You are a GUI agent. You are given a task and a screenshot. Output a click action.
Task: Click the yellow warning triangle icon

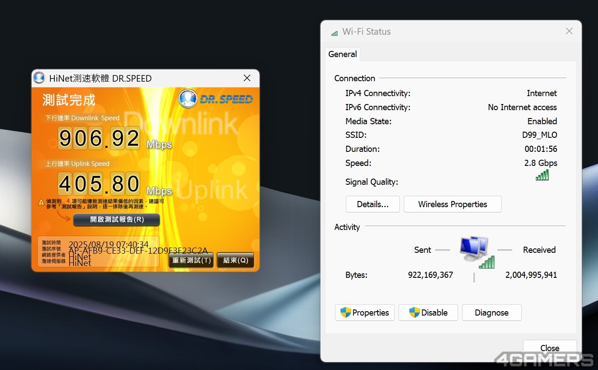click(x=41, y=202)
